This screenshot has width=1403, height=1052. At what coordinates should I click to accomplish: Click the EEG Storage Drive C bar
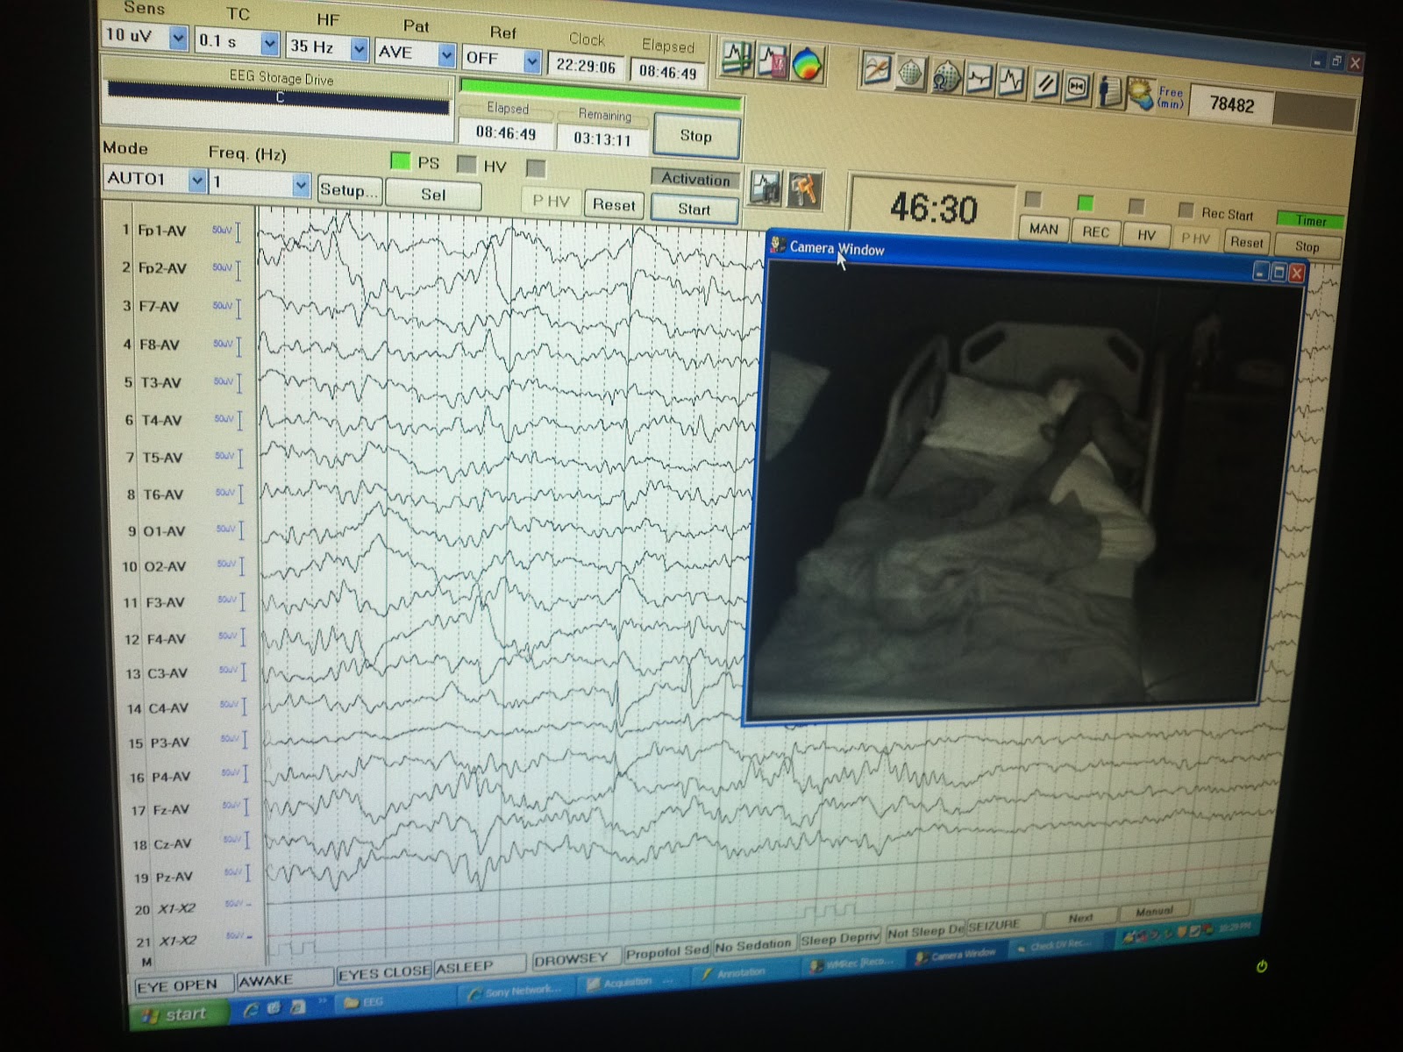tap(279, 97)
